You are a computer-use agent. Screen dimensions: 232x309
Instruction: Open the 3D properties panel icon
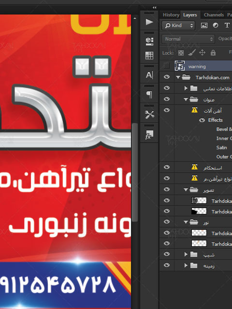click(149, 42)
